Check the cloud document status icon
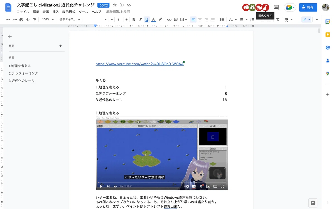The height and width of the screenshot is (209, 334). (129, 5)
